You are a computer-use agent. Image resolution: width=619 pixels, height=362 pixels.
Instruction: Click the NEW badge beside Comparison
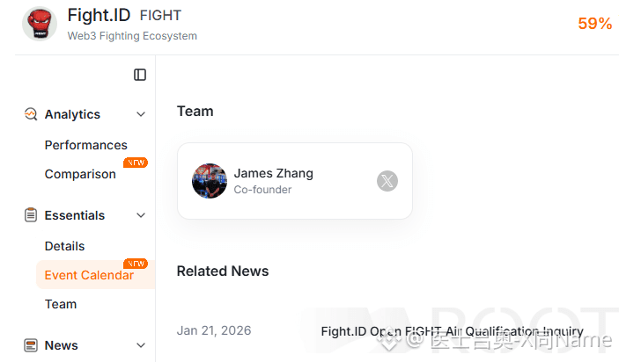136,163
